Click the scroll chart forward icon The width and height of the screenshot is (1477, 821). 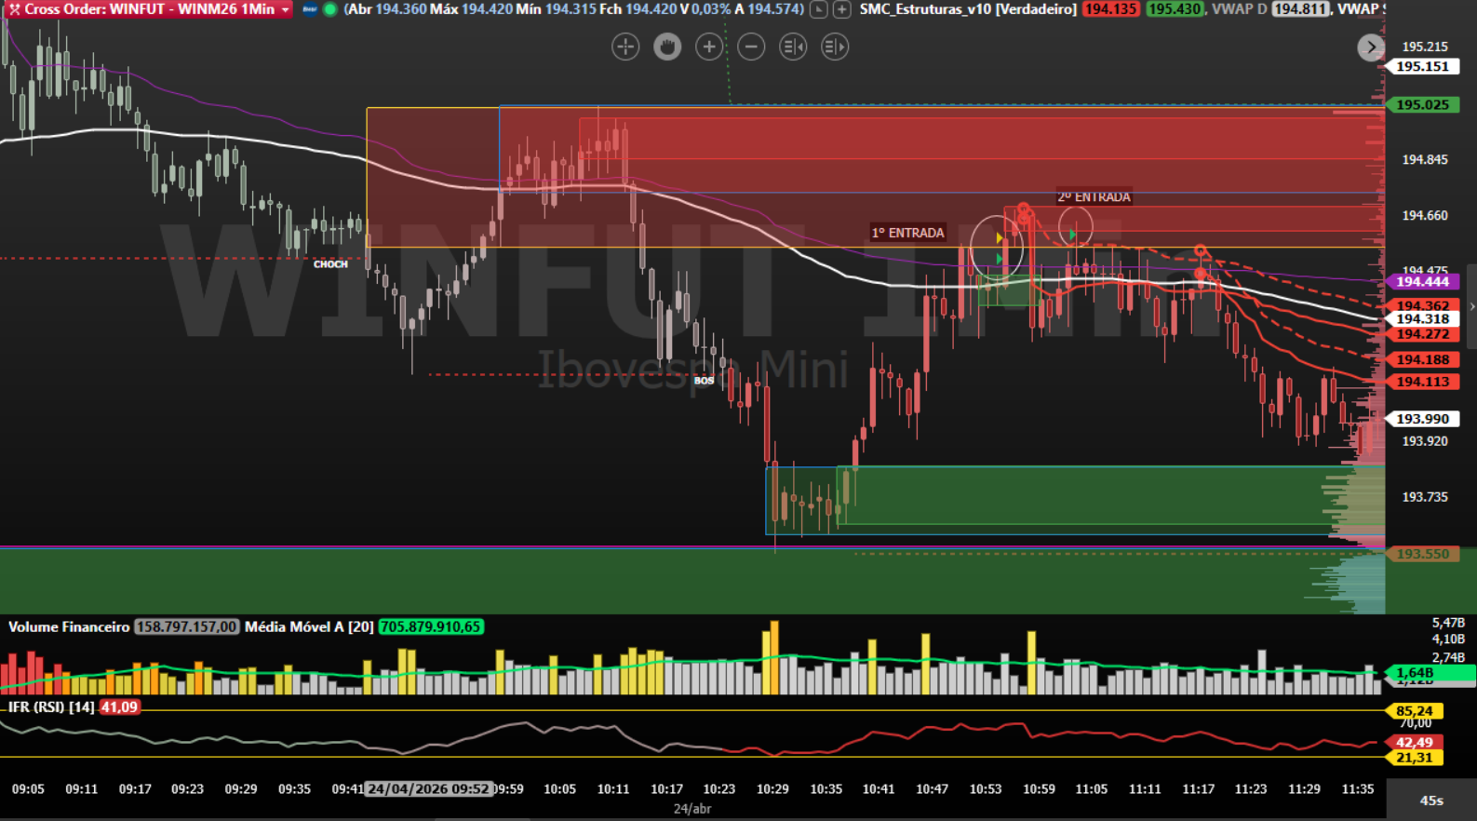click(835, 47)
